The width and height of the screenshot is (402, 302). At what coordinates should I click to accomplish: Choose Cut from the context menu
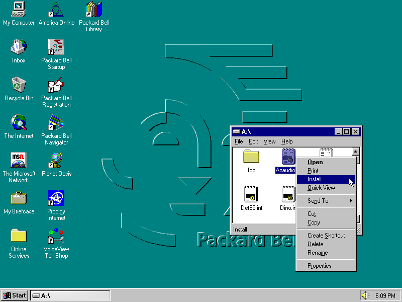[x=326, y=213]
